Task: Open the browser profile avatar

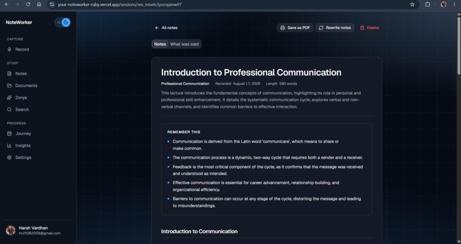Action: tap(443, 5)
